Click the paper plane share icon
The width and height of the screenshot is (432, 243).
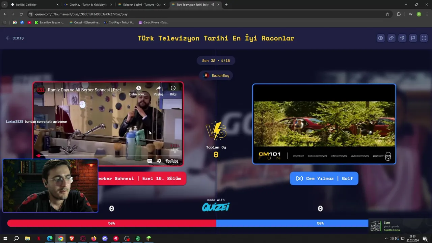[402, 38]
